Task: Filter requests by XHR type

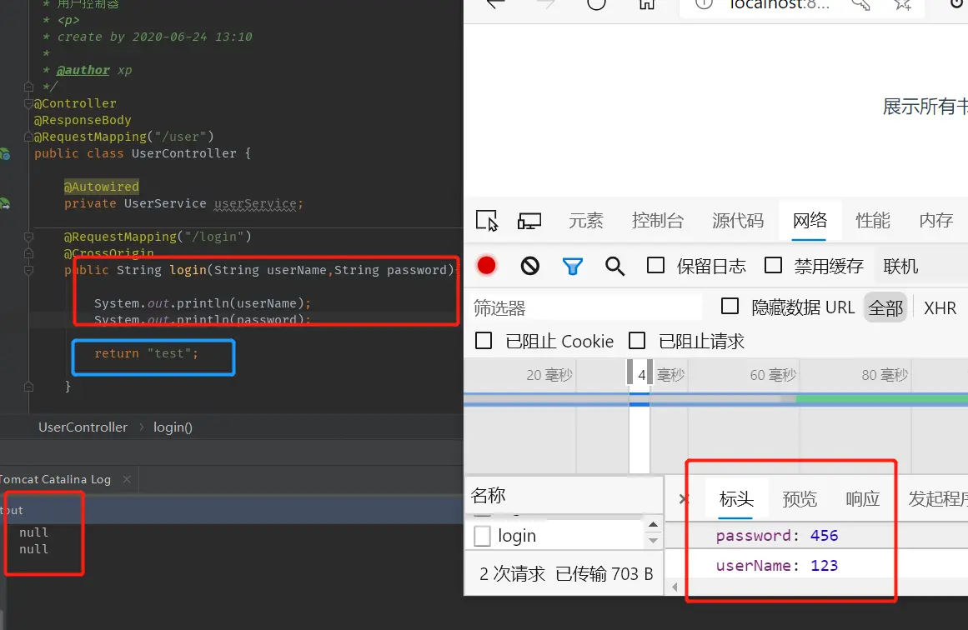Action: 940,307
